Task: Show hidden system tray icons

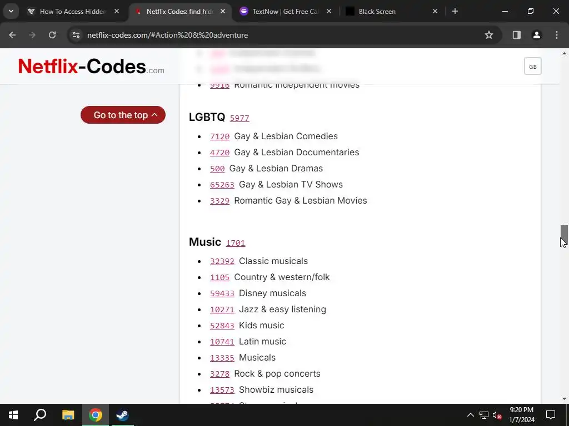Action: click(x=470, y=415)
